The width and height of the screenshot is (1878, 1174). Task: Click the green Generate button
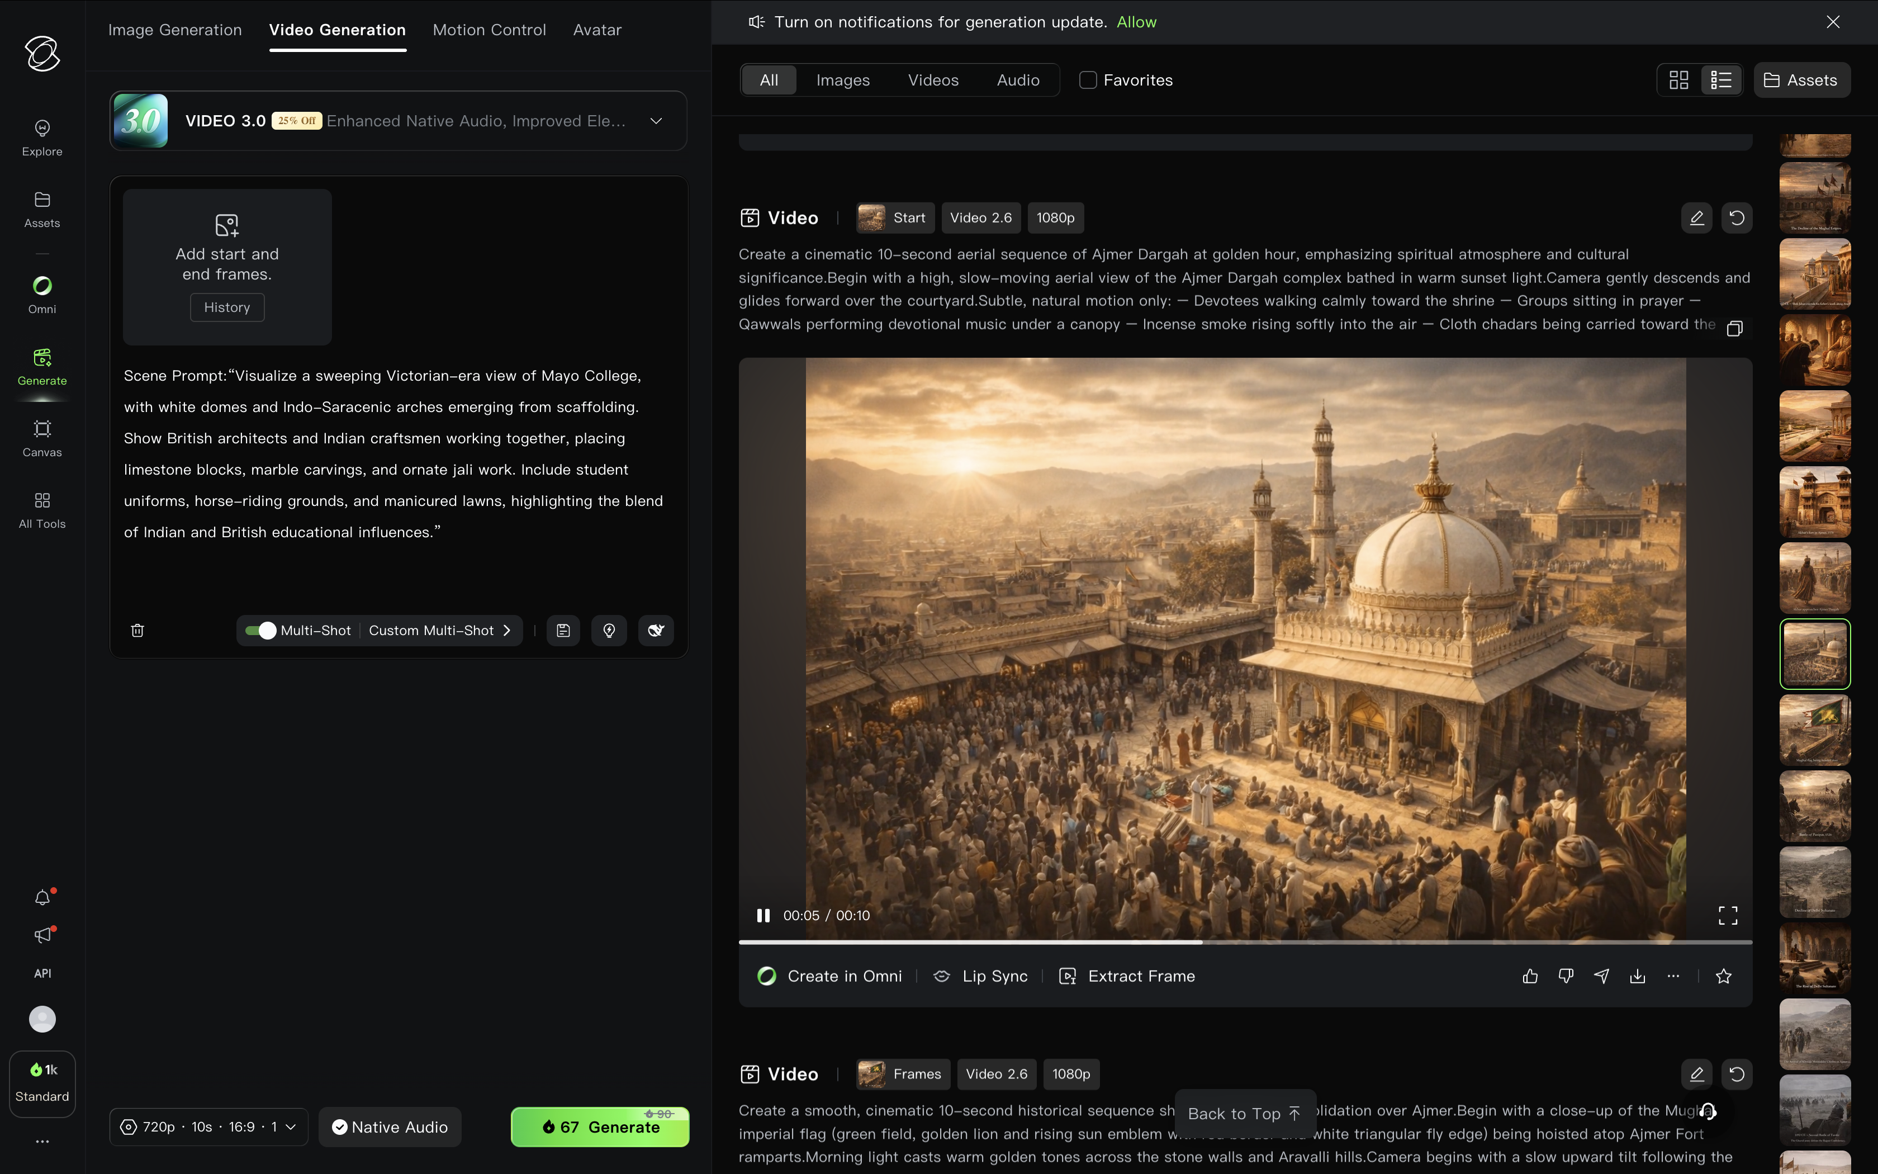[600, 1126]
